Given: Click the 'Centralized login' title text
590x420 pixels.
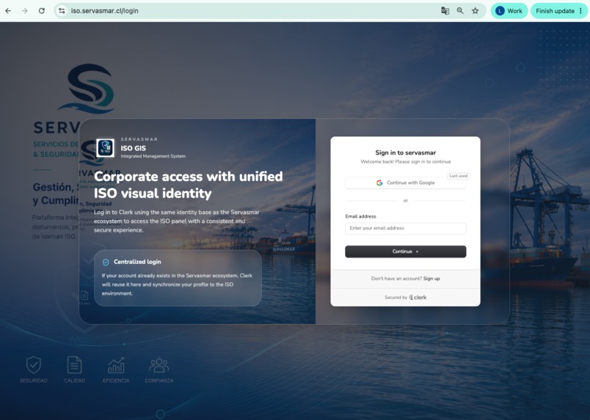Looking at the screenshot, I should [137, 262].
